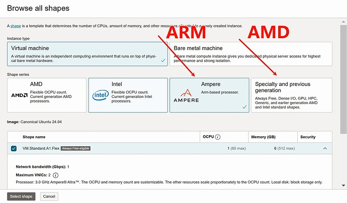Screen dimensions: 347x203
Task: Select the Bare metal machine instance type
Action: tap(251, 54)
